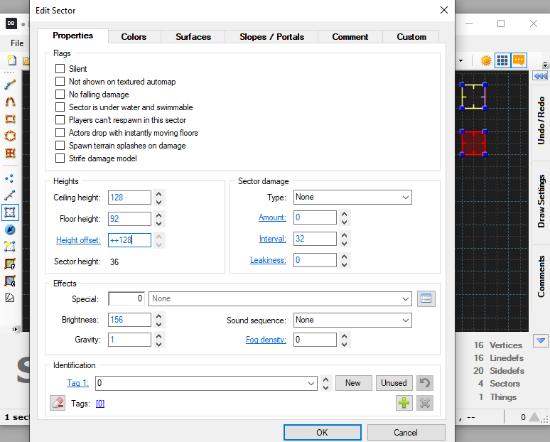Open the Custom tab
This screenshot has width=550, height=442.
(411, 37)
